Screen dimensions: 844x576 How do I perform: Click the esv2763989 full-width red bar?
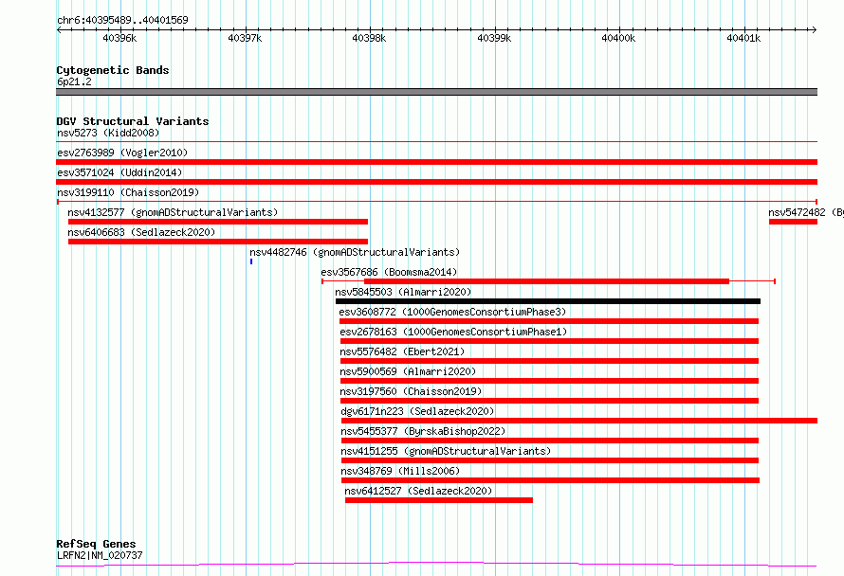(436, 162)
